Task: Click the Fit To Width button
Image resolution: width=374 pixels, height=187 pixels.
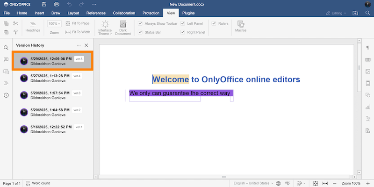Action: pos(78,32)
